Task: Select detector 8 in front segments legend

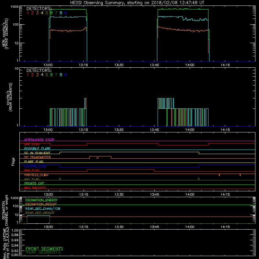Action: [x=61, y=13]
